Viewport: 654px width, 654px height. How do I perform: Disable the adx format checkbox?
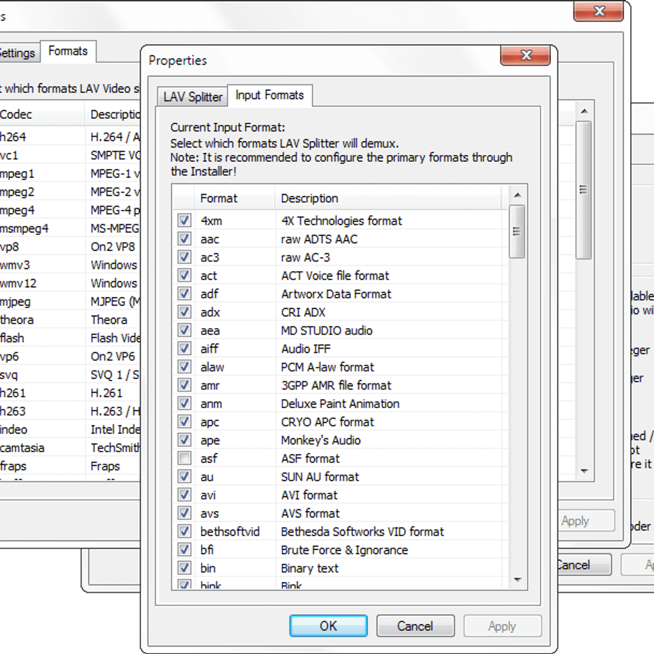pos(184,312)
